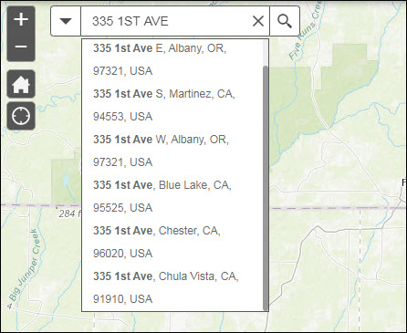Viewport: 407px width, 333px height.
Task: Pick the Chula Vista, CA 91910 suggestion
Action: click(172, 287)
